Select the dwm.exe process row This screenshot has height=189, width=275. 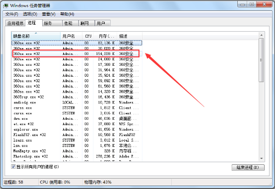tap(77, 119)
